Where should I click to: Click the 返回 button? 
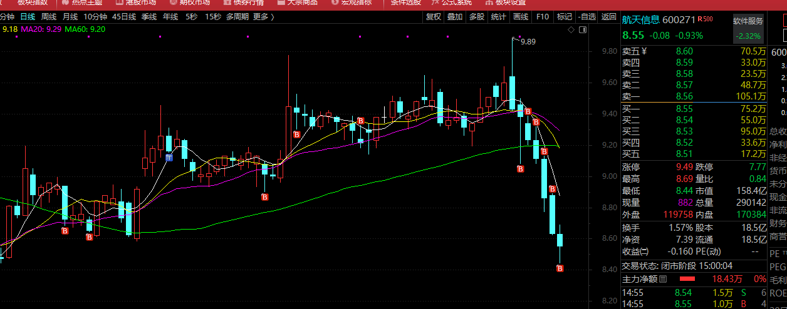(609, 17)
